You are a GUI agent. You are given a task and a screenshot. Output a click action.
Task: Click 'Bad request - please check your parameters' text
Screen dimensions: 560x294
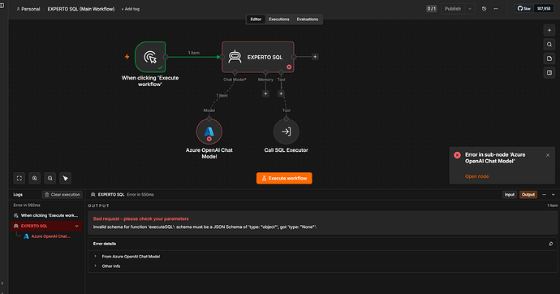(x=140, y=218)
